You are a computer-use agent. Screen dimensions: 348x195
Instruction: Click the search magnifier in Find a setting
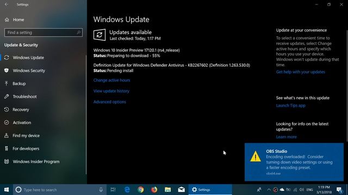click(x=78, y=32)
